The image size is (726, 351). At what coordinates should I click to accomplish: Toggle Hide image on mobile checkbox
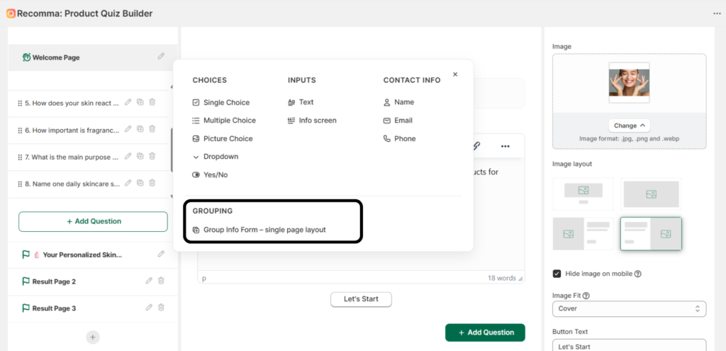(x=557, y=274)
